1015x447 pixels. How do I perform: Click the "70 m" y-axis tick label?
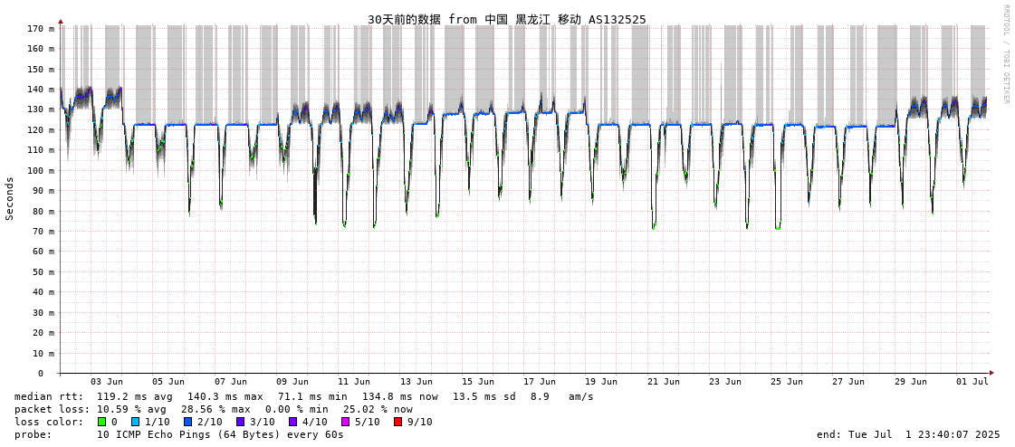pos(43,231)
